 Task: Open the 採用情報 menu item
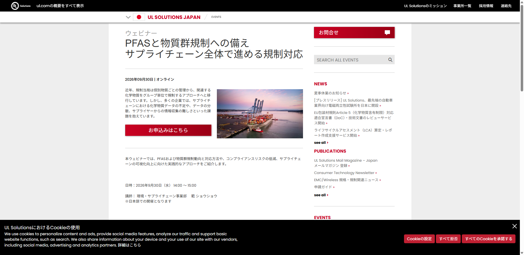[486, 6]
